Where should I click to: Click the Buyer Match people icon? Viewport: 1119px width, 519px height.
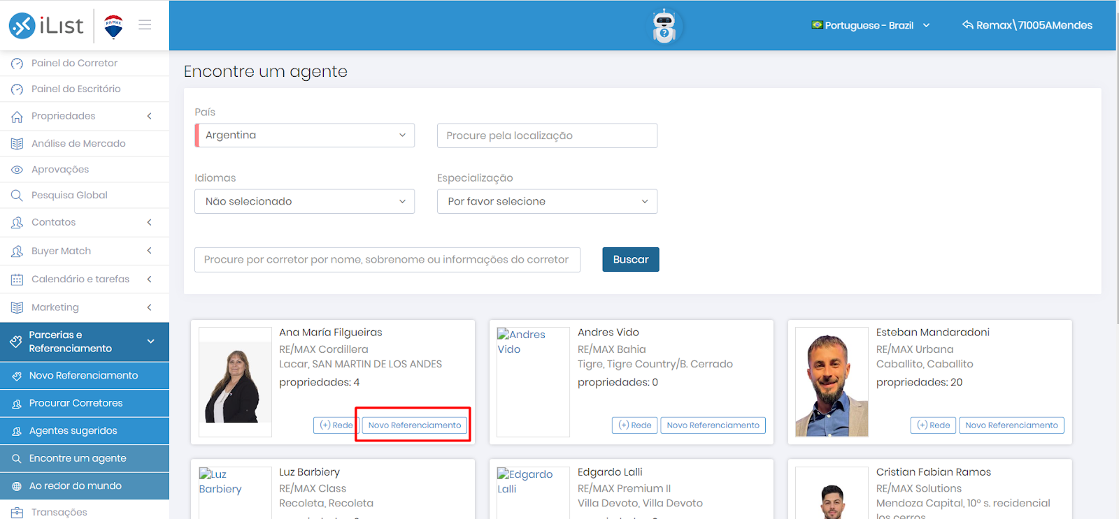coord(17,251)
